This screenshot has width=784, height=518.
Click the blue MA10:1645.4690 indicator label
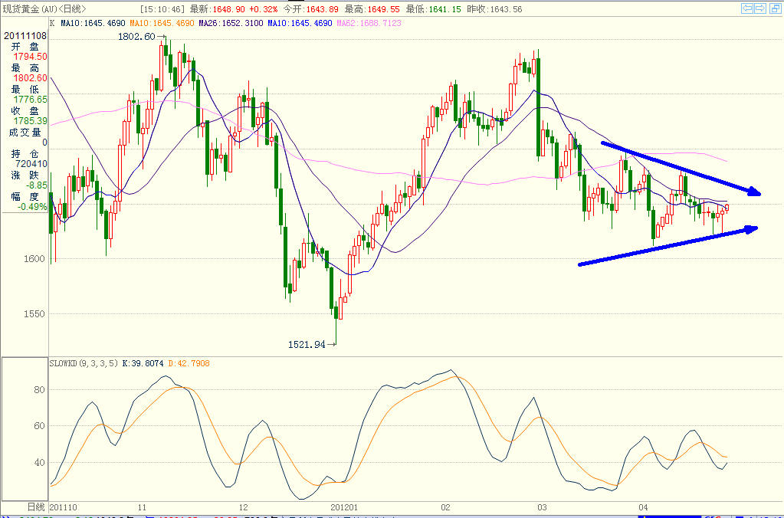tap(300, 23)
